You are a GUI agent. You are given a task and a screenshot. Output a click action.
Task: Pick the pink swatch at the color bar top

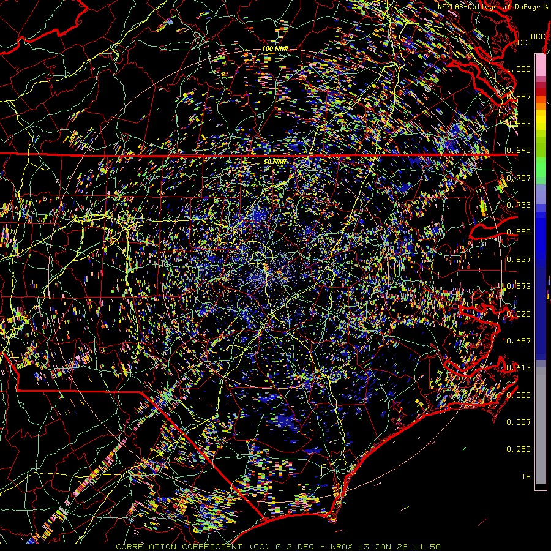point(541,65)
